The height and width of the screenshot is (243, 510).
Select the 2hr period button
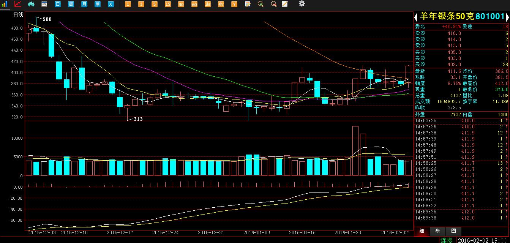click(208, 4)
